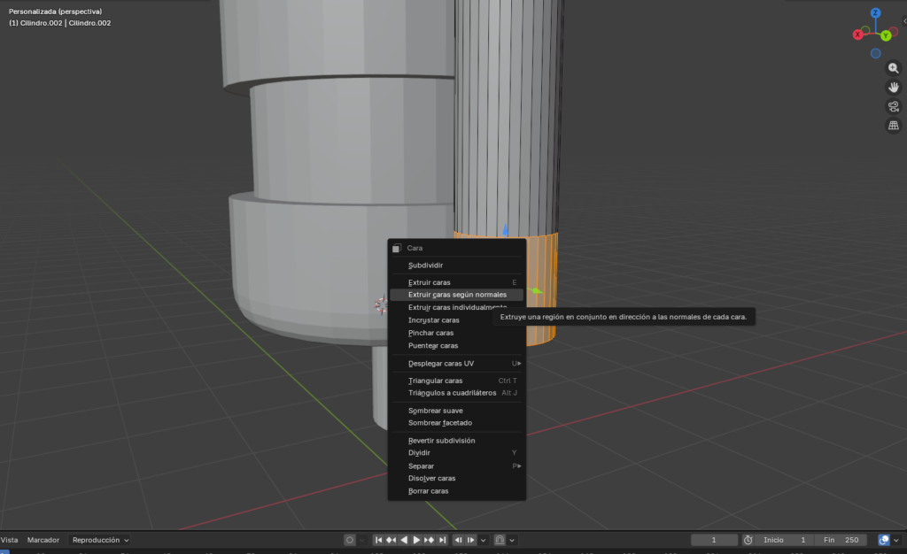Image resolution: width=907 pixels, height=554 pixels.
Task: Open the keying set dropdown beside the keying icon
Action: click(x=361, y=540)
